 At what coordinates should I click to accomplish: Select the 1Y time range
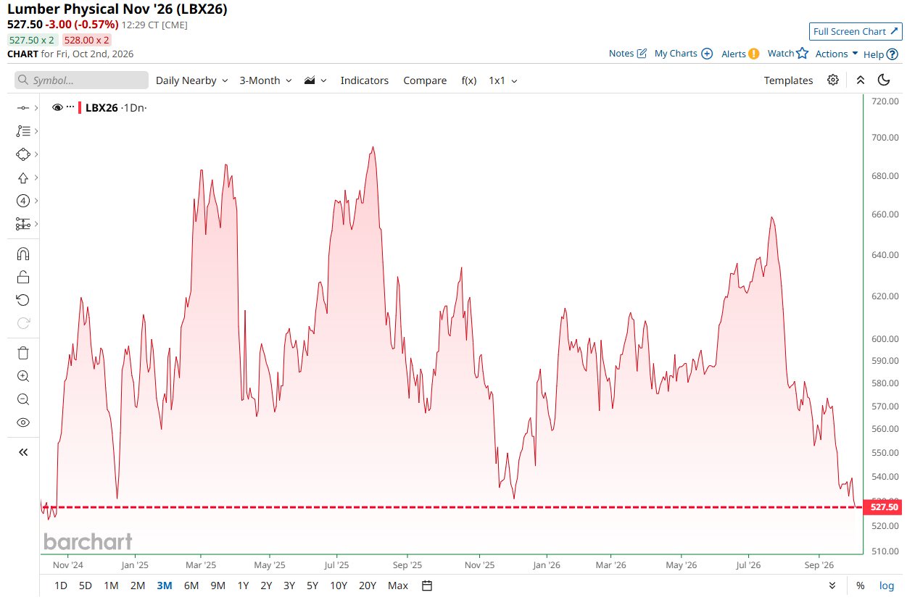(x=243, y=586)
